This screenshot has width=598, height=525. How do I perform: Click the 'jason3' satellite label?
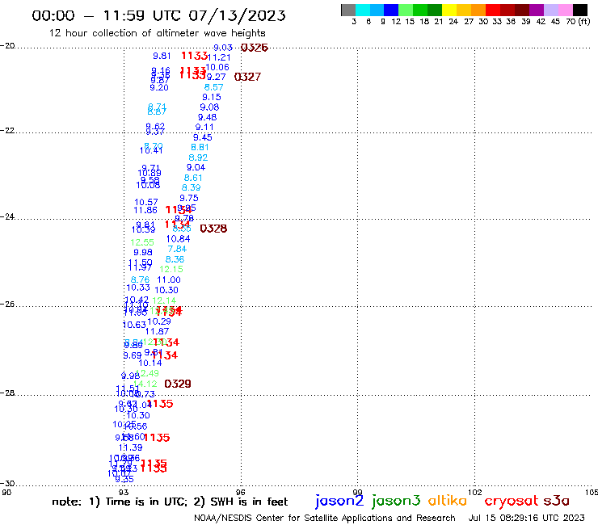(x=396, y=501)
